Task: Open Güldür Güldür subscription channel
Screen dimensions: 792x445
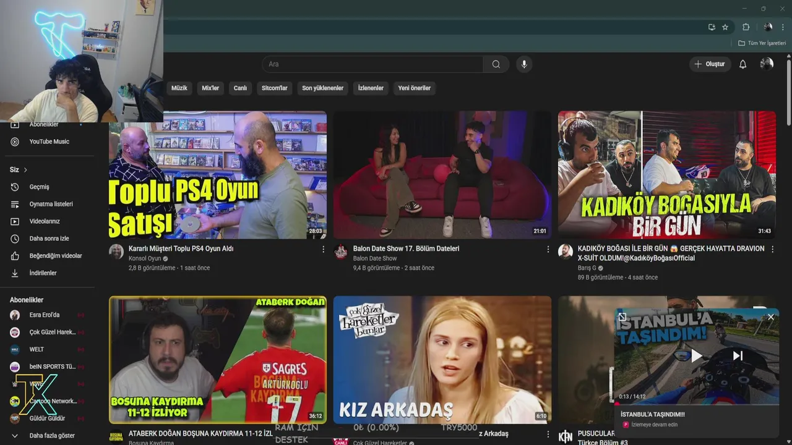Action: [47, 418]
